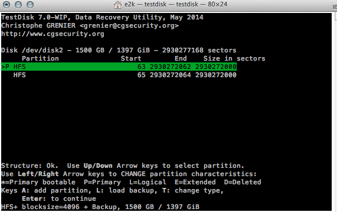Select the highlighted HFS partition starting at 63
This screenshot has height=212, width=337.
pos(119,67)
